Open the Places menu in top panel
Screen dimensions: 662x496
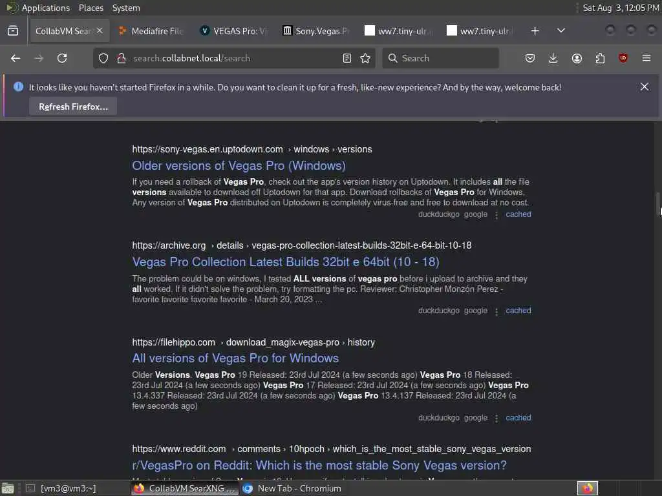point(91,8)
